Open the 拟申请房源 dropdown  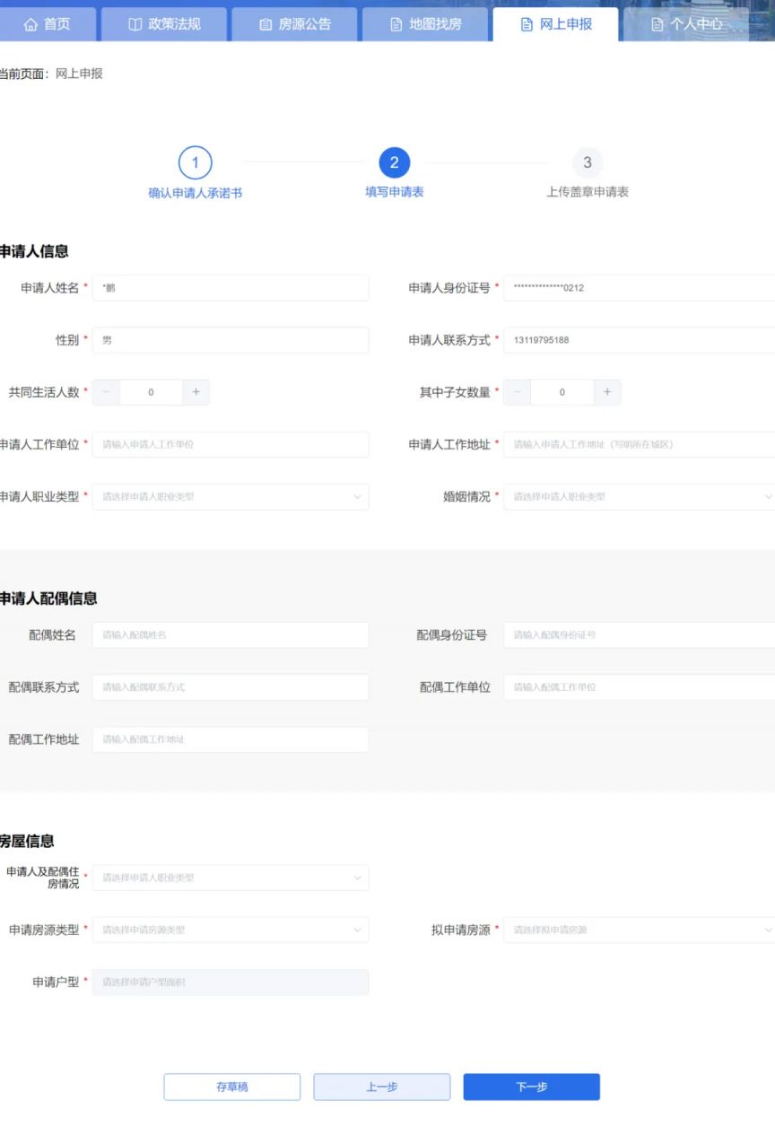click(639, 930)
